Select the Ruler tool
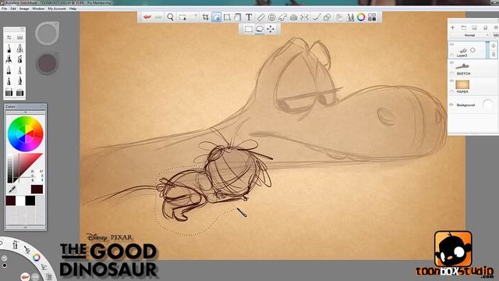499x281 pixels. coord(260,17)
